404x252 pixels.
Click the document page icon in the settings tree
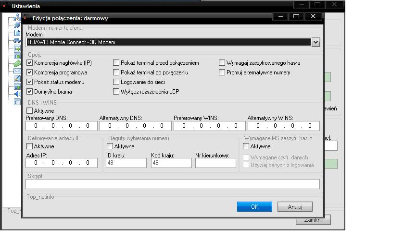tap(17, 33)
